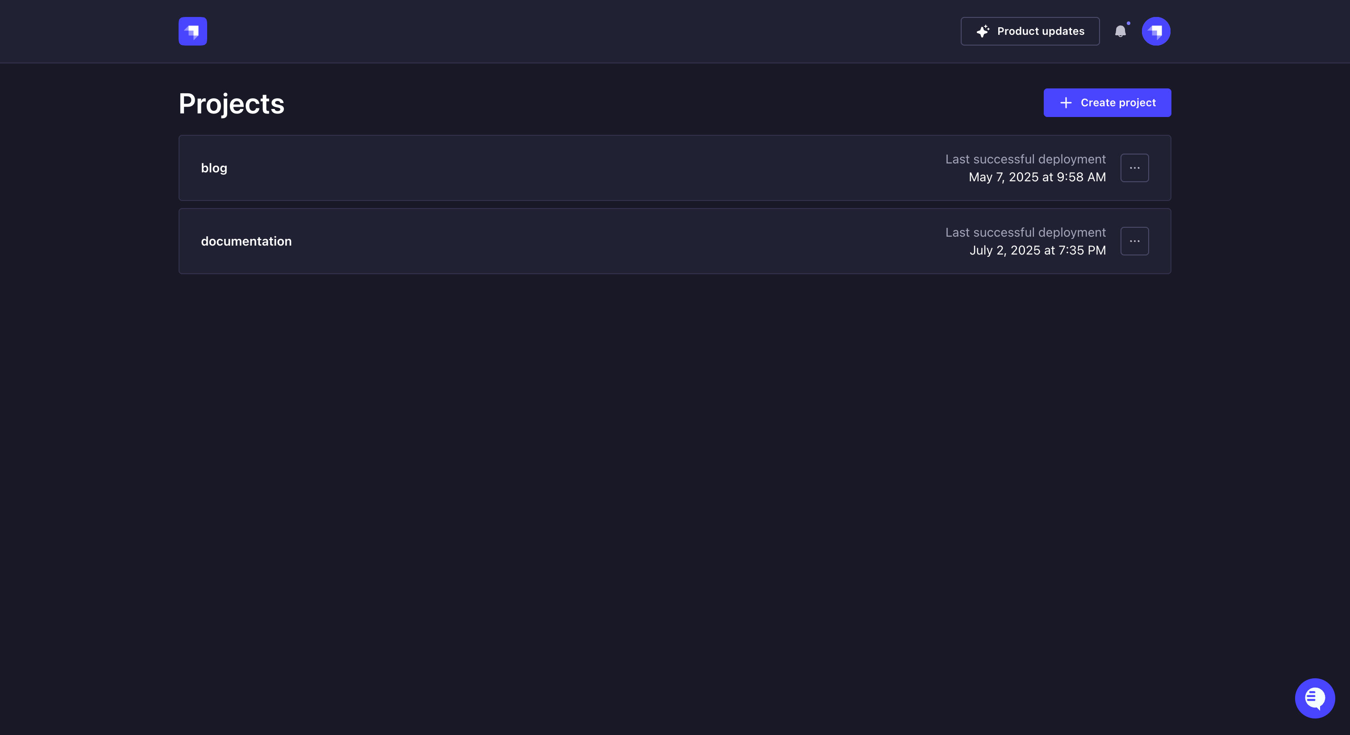
Task: Click the plus icon in Create project
Action: (x=1066, y=103)
